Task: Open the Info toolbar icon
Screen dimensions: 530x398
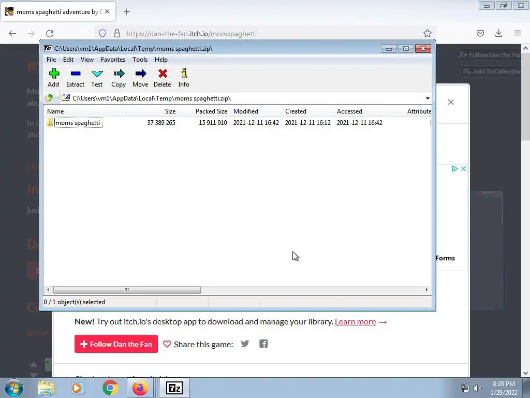Action: click(184, 78)
